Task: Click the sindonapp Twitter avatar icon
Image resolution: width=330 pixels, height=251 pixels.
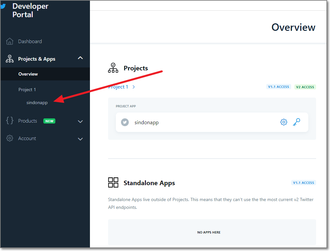Action: (125, 122)
